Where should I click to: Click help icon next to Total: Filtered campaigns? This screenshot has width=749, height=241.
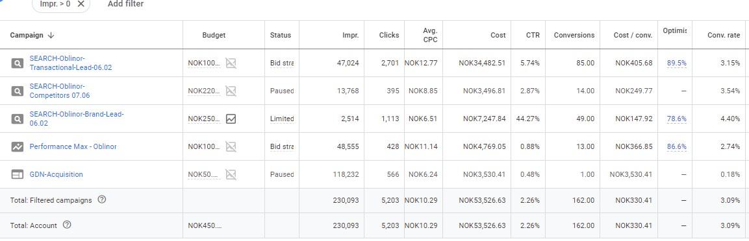point(102,200)
